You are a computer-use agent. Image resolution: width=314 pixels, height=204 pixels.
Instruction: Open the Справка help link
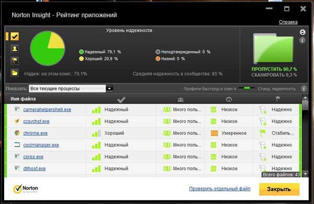[288, 22]
